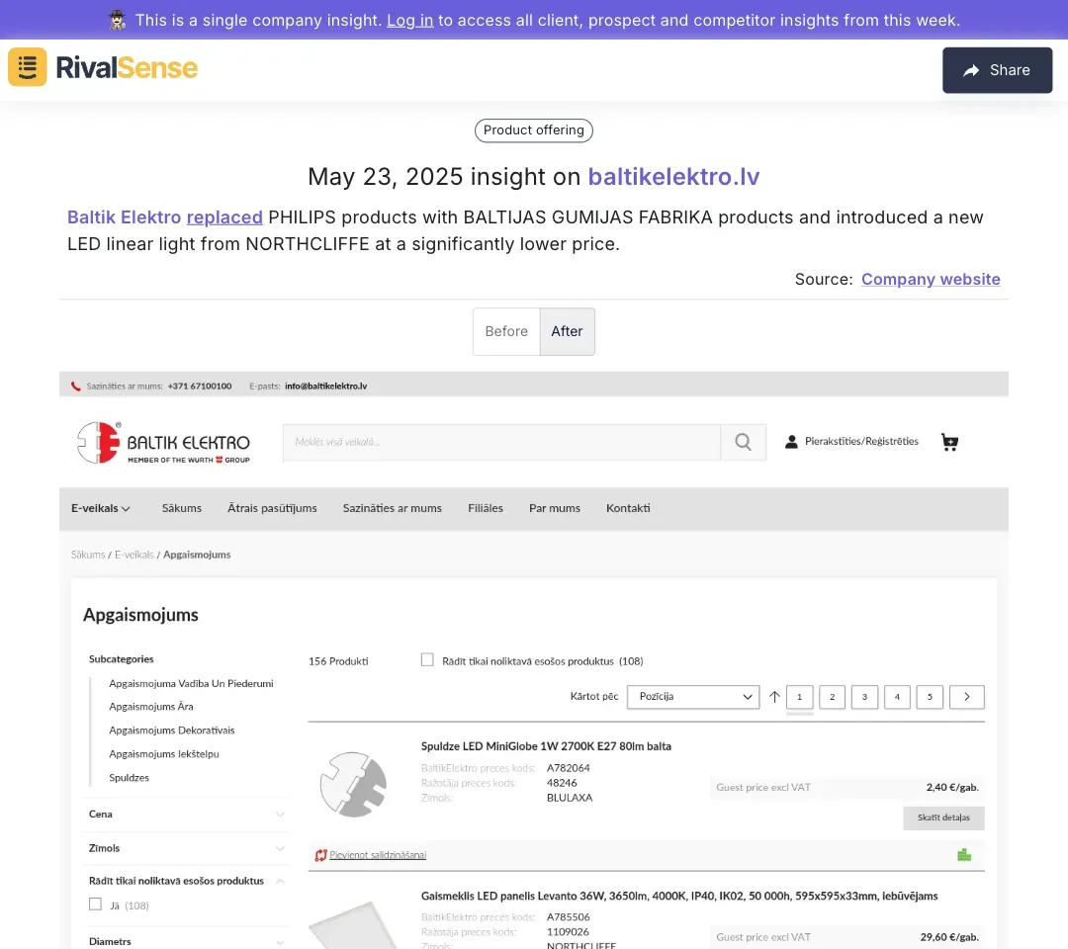This screenshot has height=949, width=1068.
Task: Open Sazināties ar mums menu item
Action: 393,508
